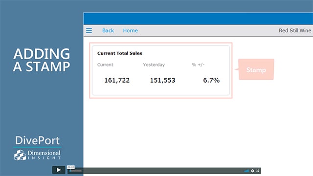Go to the Home link
The image size is (313, 176).
[131, 30]
